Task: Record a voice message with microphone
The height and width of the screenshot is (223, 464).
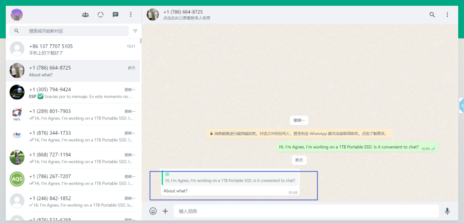Action: click(x=447, y=211)
